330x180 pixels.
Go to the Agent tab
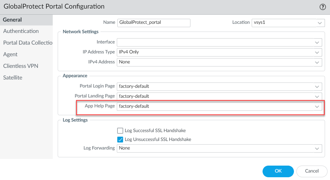[x=10, y=55]
